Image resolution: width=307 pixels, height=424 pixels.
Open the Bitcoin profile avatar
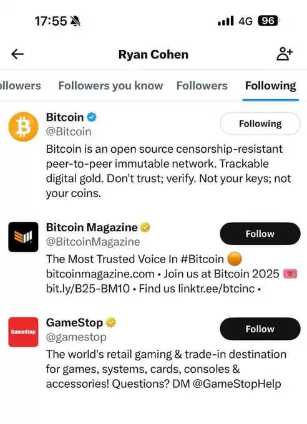23,127
